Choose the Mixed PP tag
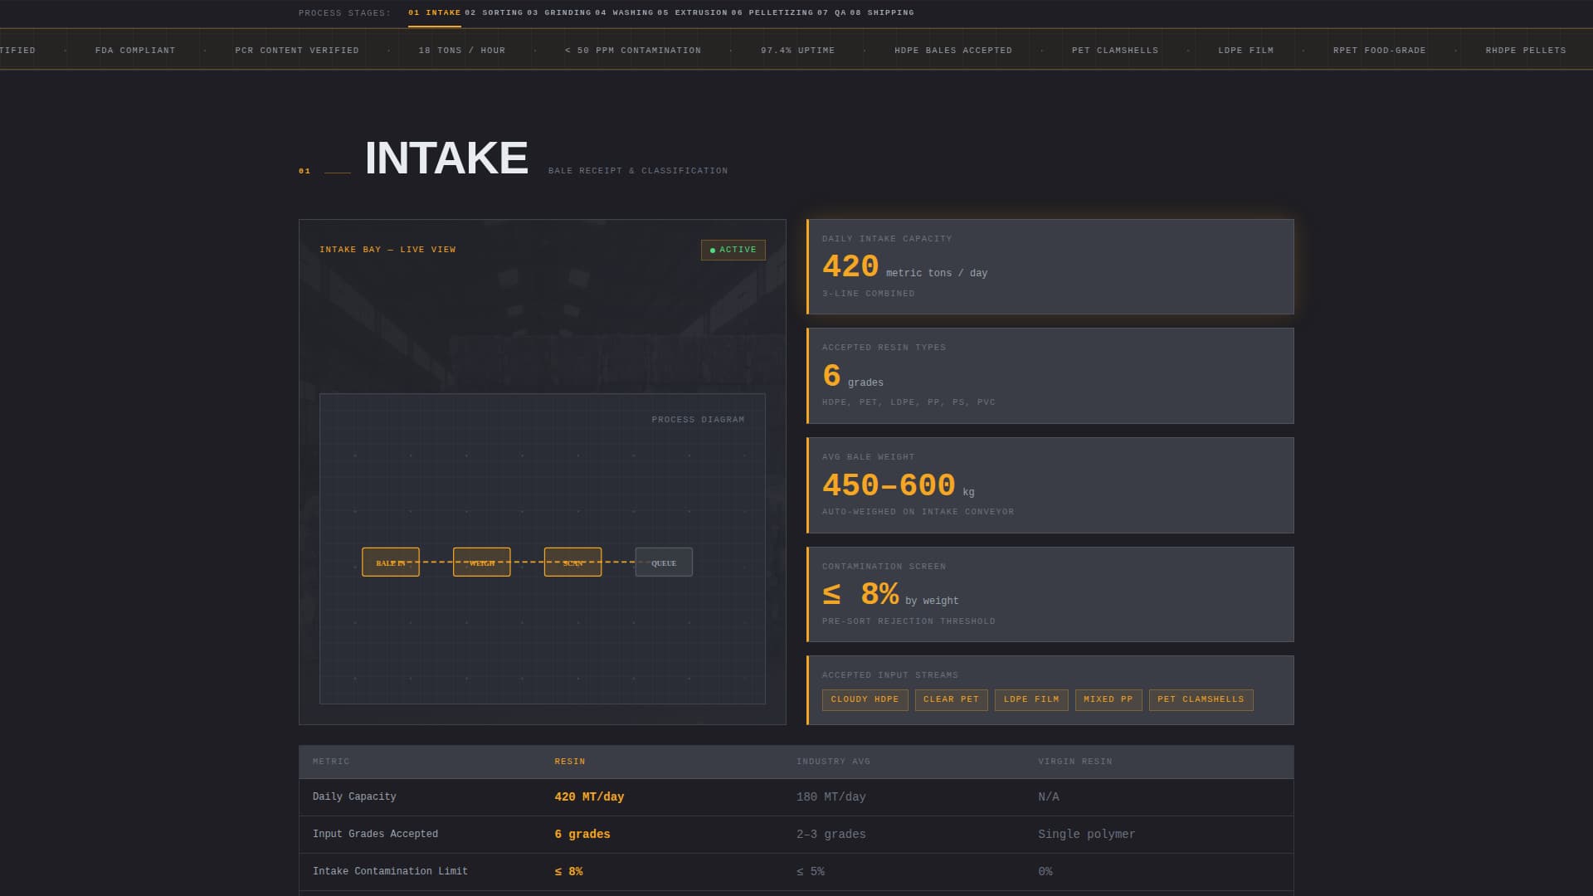1593x896 pixels. pos(1108,699)
